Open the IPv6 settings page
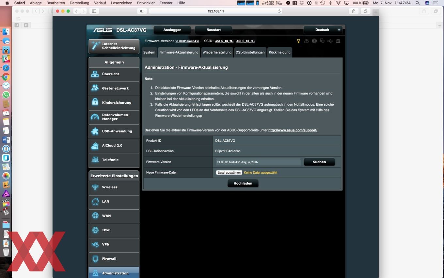The image size is (444, 278). coord(114,230)
